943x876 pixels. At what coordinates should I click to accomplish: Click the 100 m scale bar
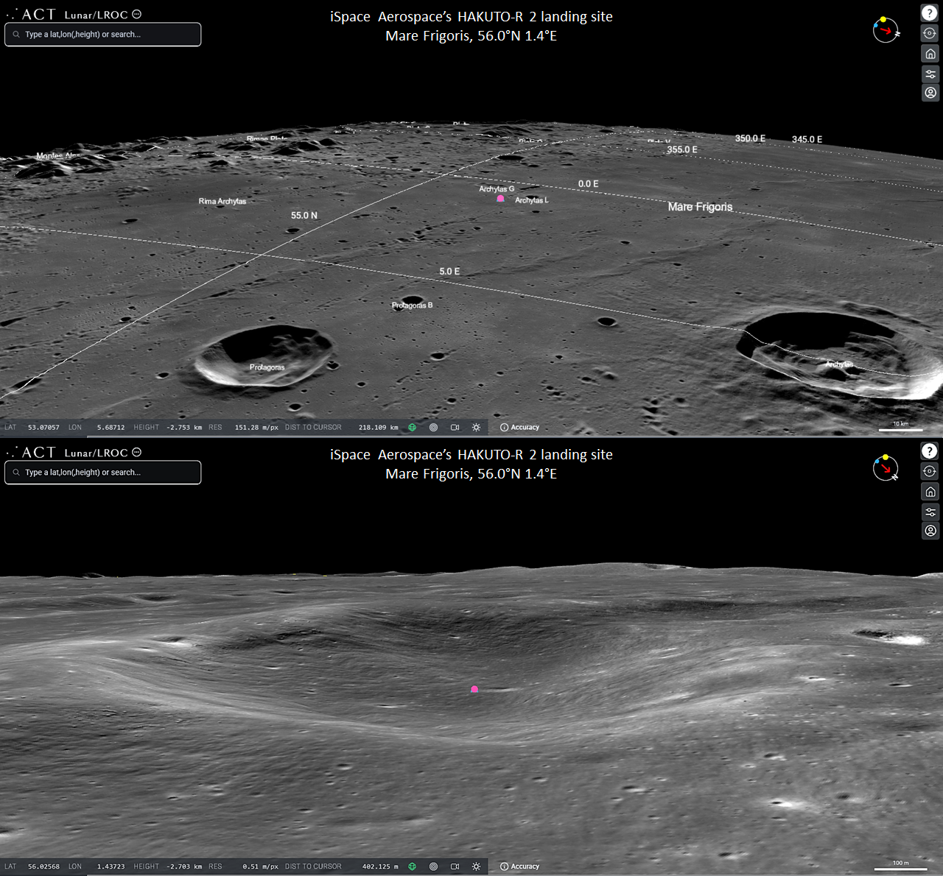tap(900, 866)
